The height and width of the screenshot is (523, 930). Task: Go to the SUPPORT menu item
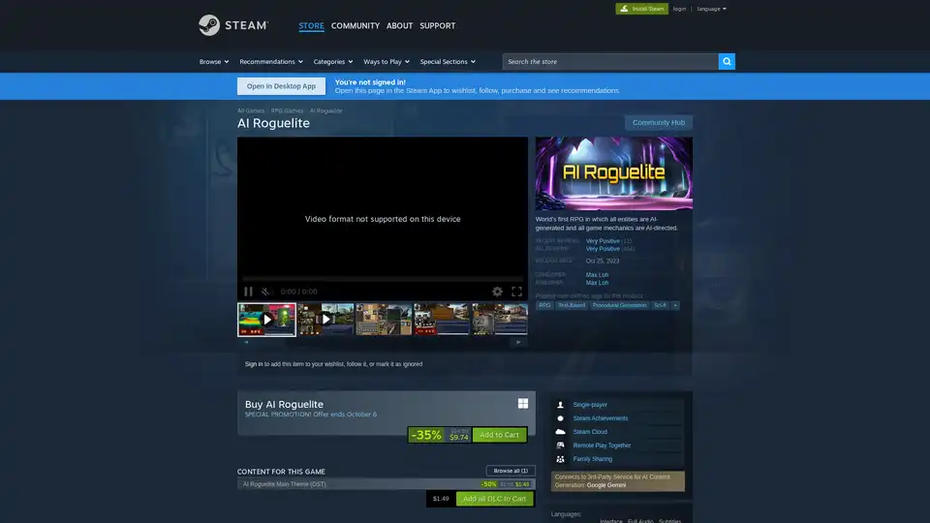tap(437, 25)
